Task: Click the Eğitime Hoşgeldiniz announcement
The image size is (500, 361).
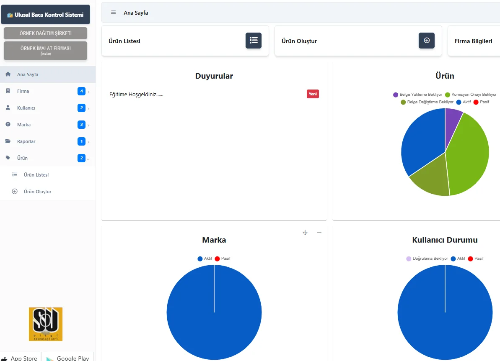Action: (x=136, y=94)
